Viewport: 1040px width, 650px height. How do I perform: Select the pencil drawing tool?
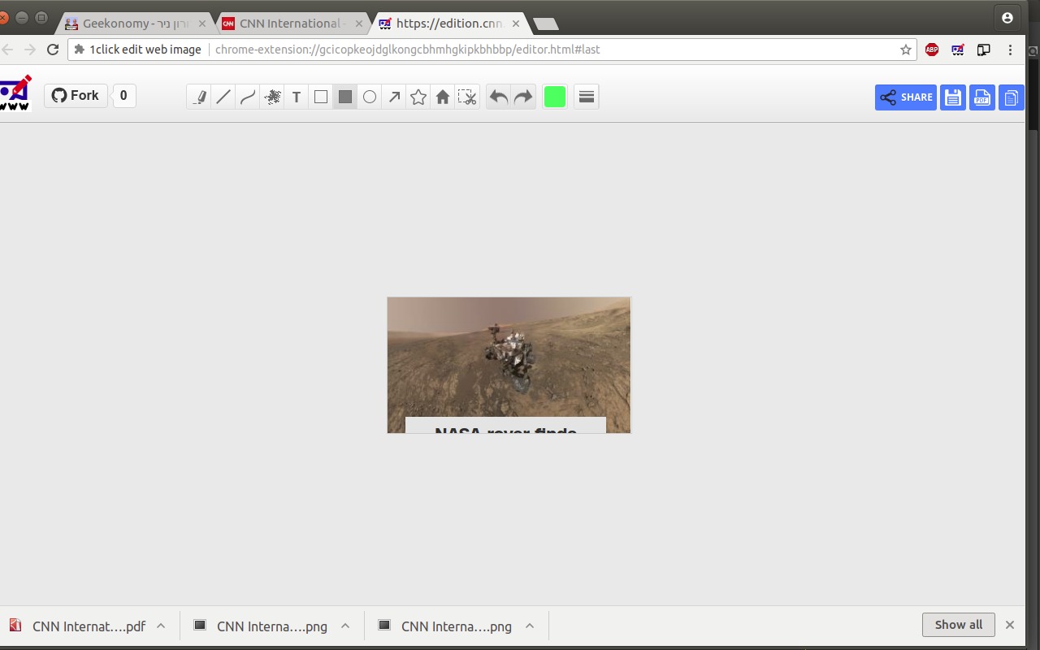pos(199,97)
